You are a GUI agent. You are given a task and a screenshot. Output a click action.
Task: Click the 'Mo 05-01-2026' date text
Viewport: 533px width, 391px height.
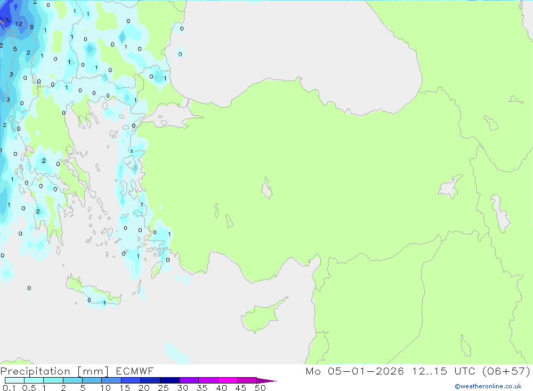pyautogui.click(x=354, y=371)
